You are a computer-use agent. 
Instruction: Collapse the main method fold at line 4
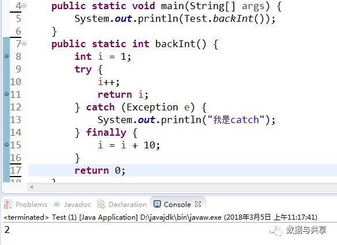click(x=24, y=5)
